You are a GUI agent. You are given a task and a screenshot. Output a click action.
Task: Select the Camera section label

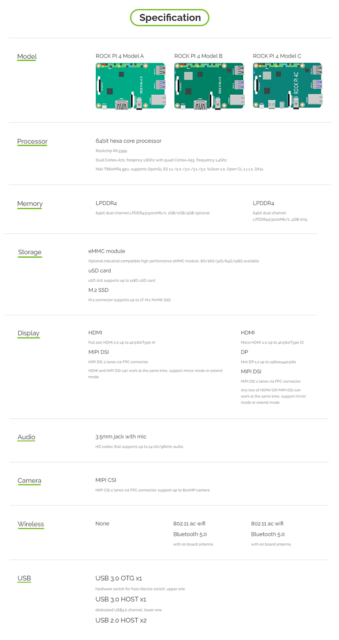[x=29, y=481]
